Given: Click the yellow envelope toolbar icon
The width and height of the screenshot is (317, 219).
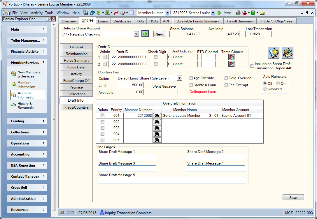Looking at the screenshot, I should [x=262, y=13].
